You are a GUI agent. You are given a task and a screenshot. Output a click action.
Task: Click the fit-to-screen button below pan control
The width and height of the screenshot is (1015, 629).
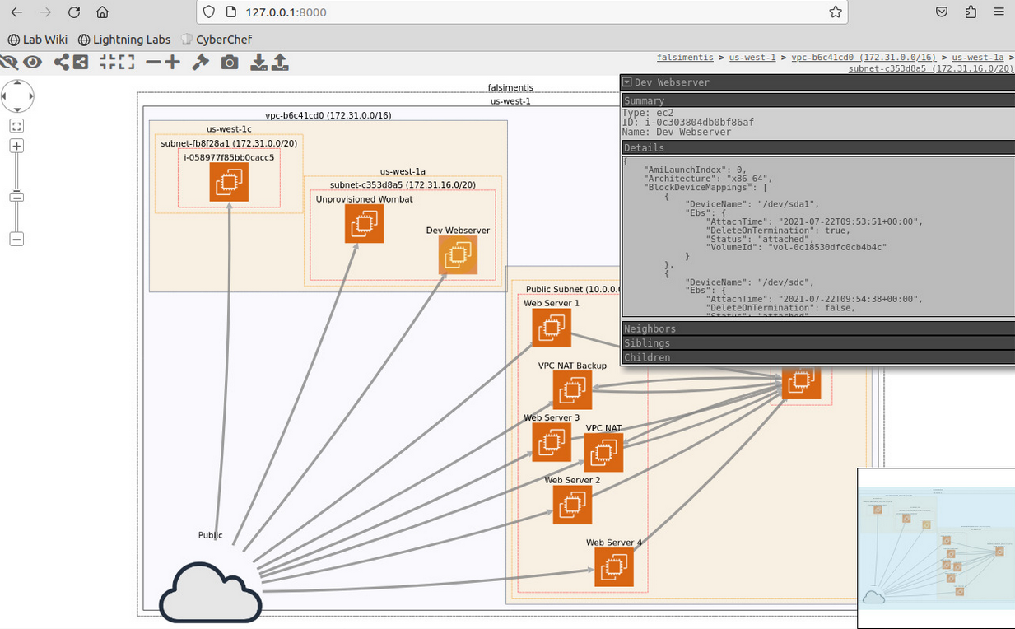coord(16,126)
